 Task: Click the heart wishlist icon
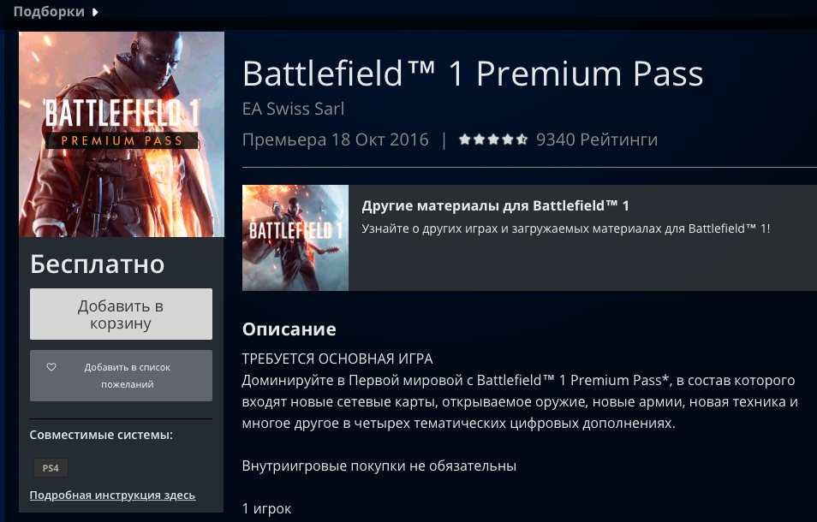point(51,367)
